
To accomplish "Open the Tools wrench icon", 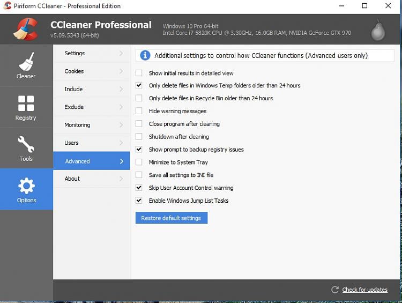I will (26, 144).
